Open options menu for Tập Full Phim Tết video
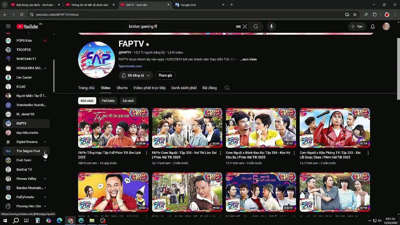Viewport: 400px width, 225px height. click(x=147, y=153)
